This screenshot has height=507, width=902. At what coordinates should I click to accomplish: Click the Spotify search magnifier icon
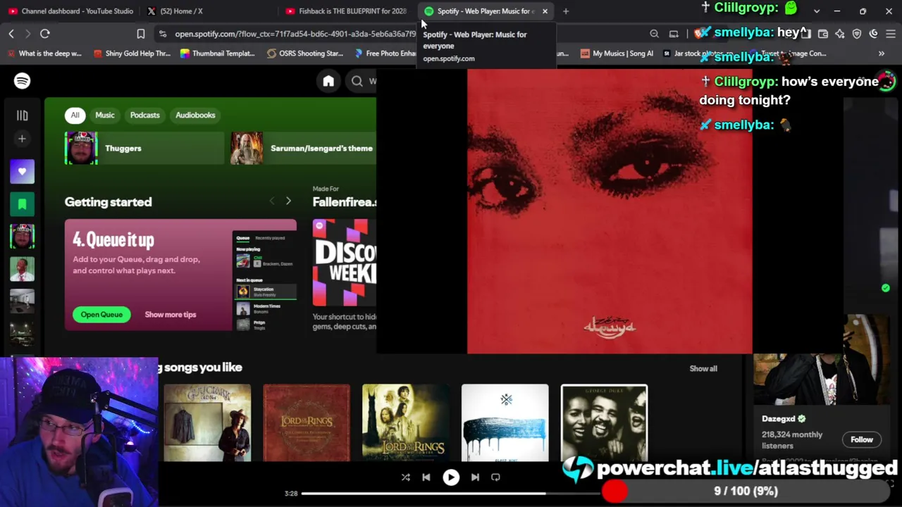coord(357,81)
